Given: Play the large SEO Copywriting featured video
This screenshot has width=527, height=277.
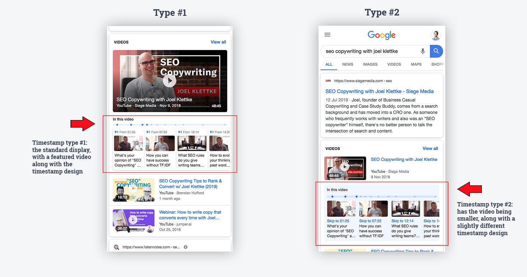Looking at the screenshot, I should (x=170, y=81).
